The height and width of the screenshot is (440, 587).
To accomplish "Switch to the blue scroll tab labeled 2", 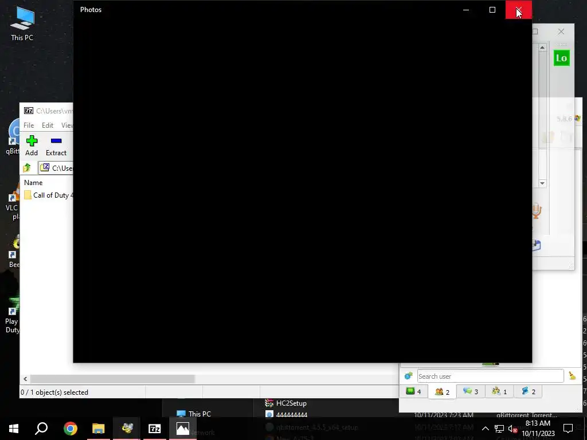I will (528, 391).
